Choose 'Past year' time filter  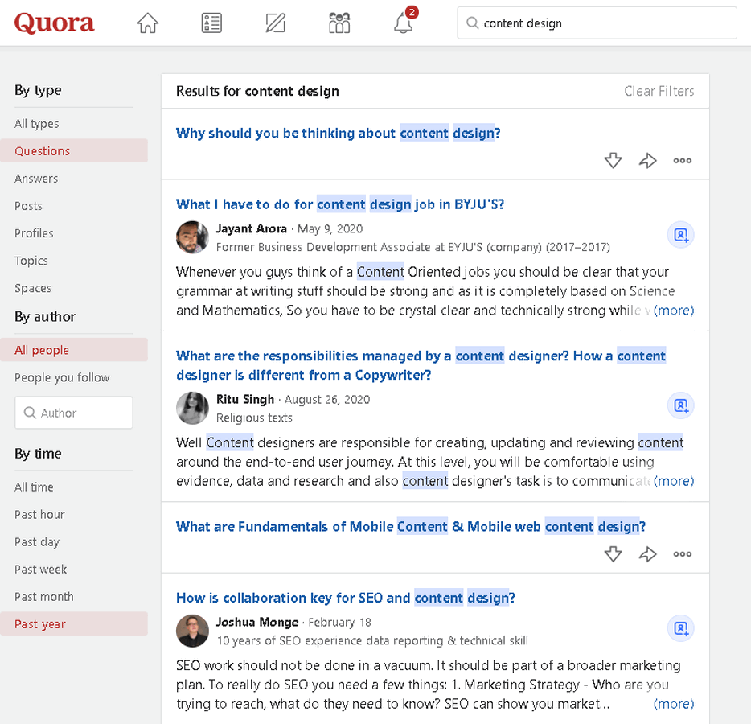pyautogui.click(x=74, y=624)
